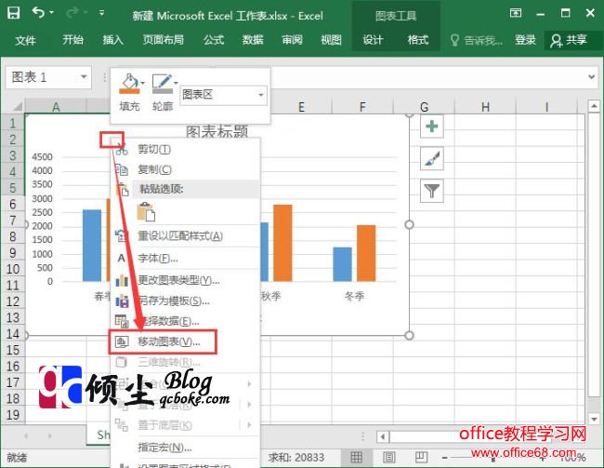604x468 pixels.
Task: Click the 求和: 20833 status text
Action: pyautogui.click(x=296, y=458)
